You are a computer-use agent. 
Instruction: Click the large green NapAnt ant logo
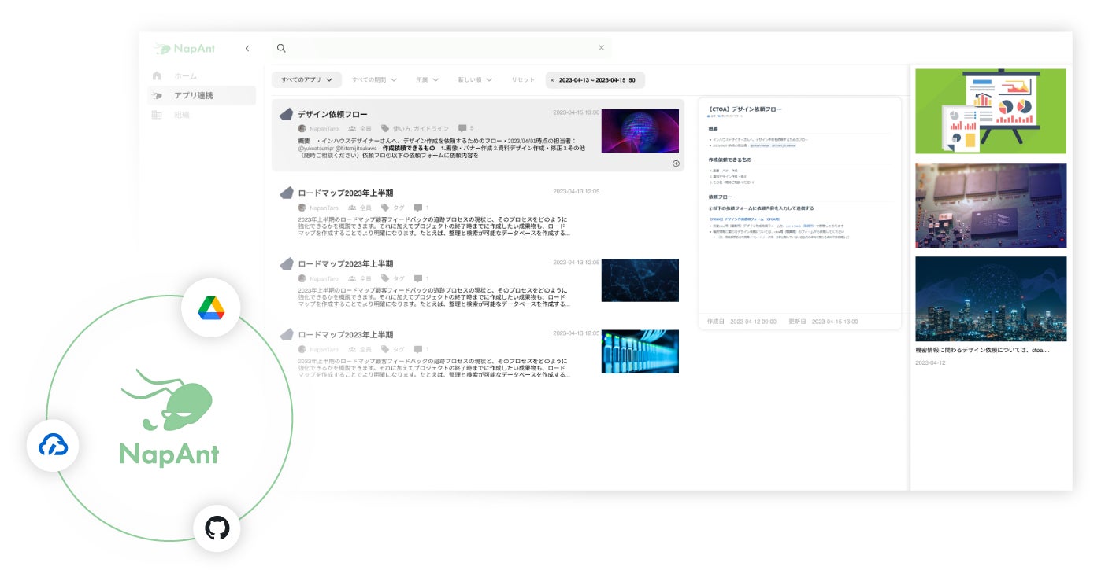pos(169,418)
